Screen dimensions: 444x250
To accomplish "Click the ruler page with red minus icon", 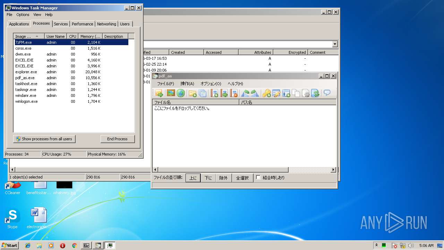I will 234,93.
